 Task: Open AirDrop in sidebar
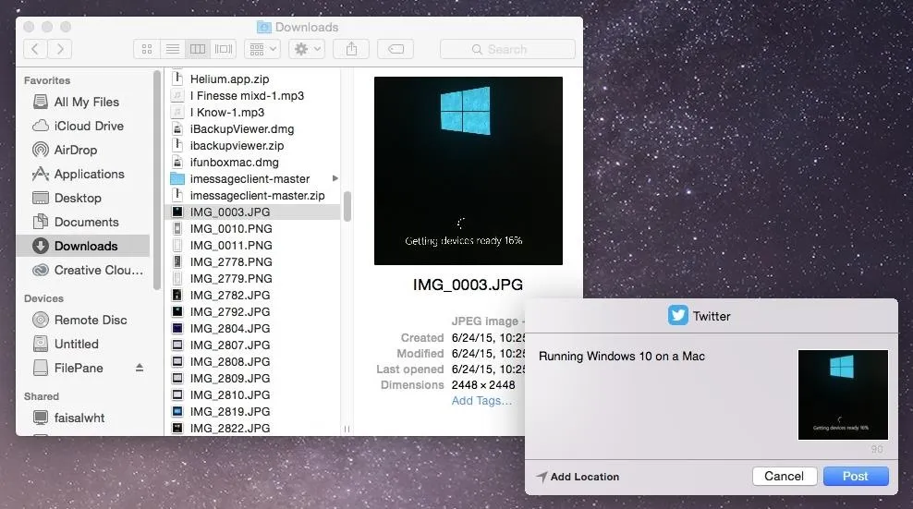pyautogui.click(x=83, y=150)
